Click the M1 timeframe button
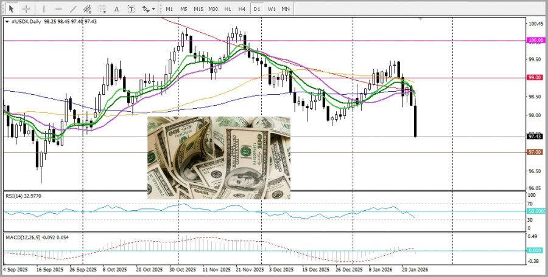The image size is (548, 277). [169, 9]
